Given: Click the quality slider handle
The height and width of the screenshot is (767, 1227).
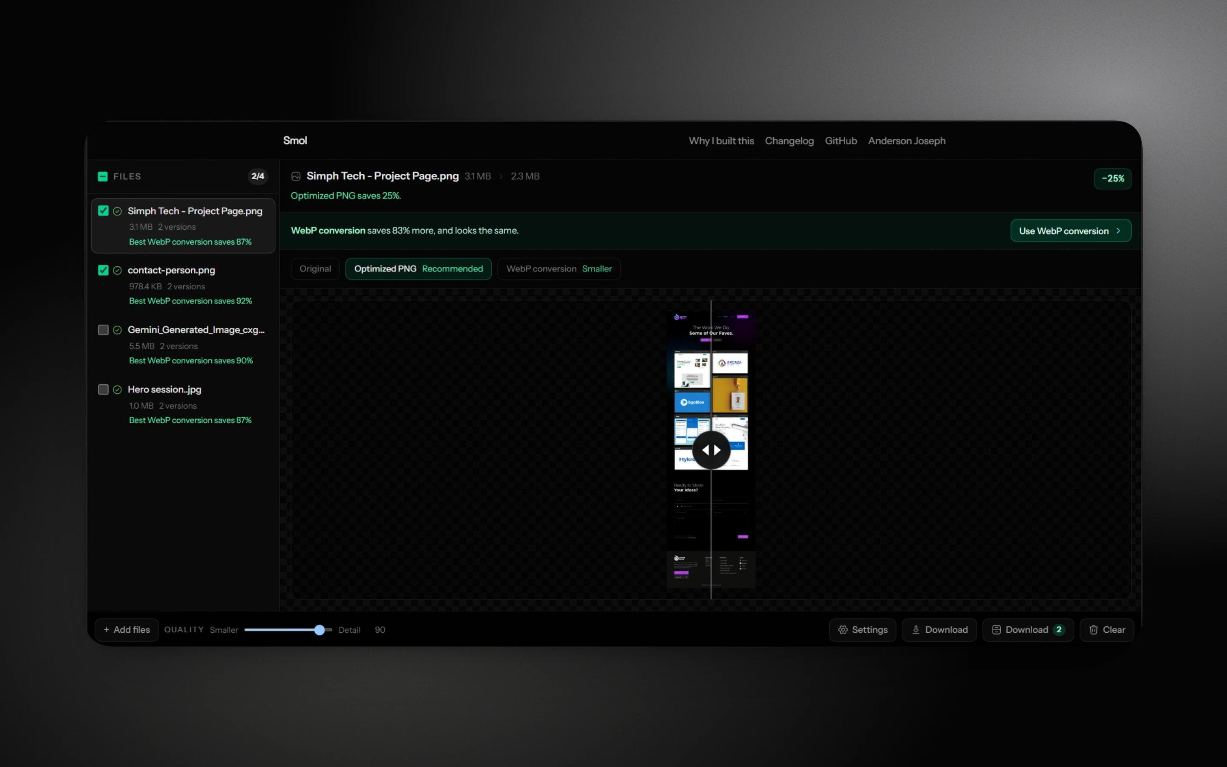Looking at the screenshot, I should [x=320, y=629].
